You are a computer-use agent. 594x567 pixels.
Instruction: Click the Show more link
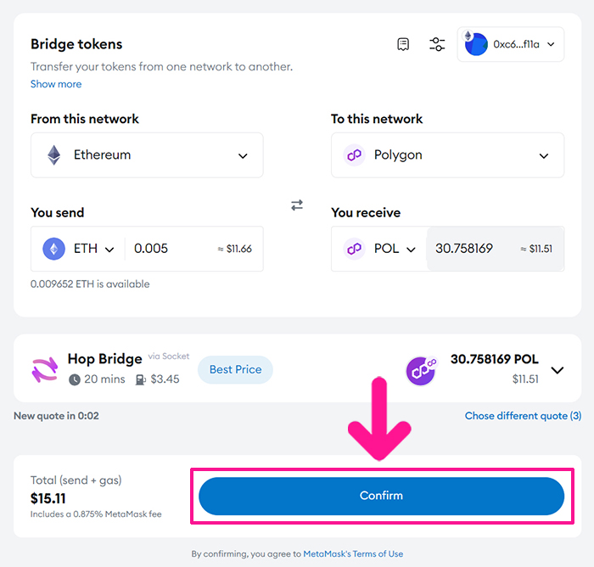tap(56, 84)
